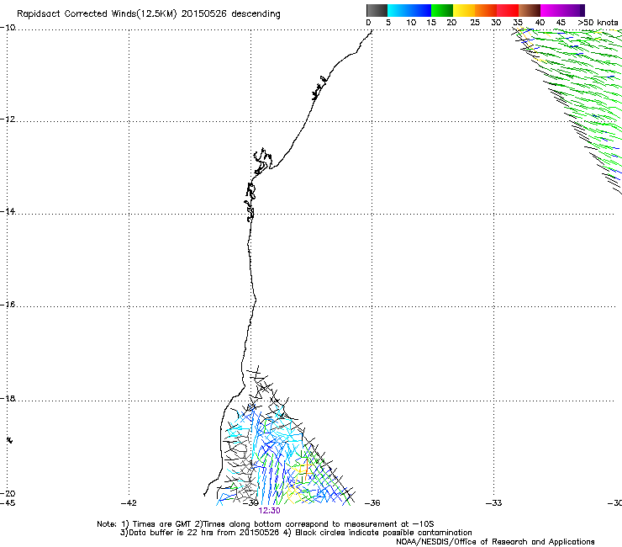Image resolution: width=622 pixels, height=547 pixels.
Task: Click the '-36' longitude axis label
Action: pos(372,503)
